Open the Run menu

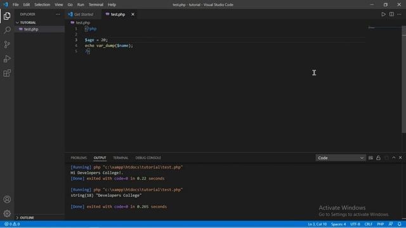[x=81, y=4]
